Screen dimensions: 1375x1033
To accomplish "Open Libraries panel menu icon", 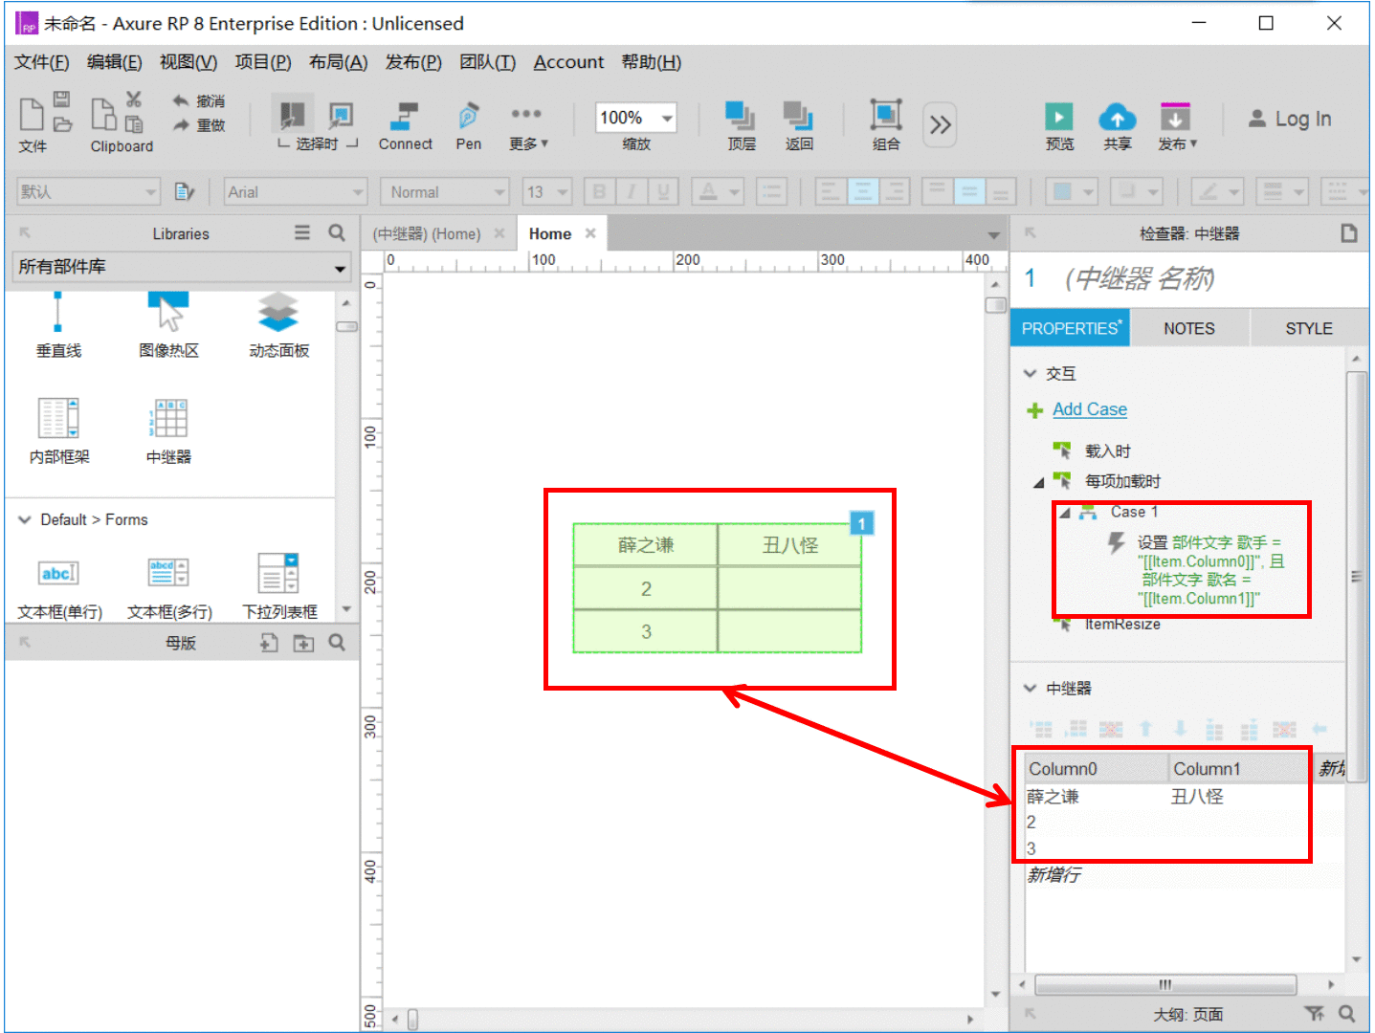I will (302, 232).
